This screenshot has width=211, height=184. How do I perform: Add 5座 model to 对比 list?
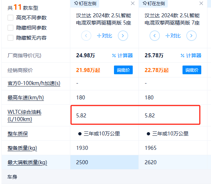pos(105,36)
